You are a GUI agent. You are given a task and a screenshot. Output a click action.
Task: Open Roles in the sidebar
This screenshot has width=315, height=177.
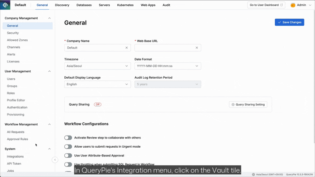pyautogui.click(x=11, y=93)
